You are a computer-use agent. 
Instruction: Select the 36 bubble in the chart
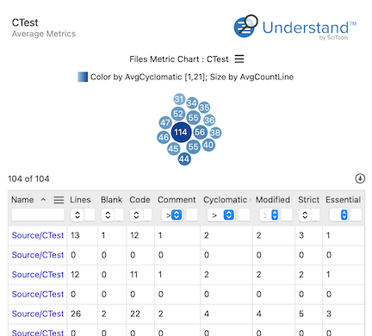point(209,120)
